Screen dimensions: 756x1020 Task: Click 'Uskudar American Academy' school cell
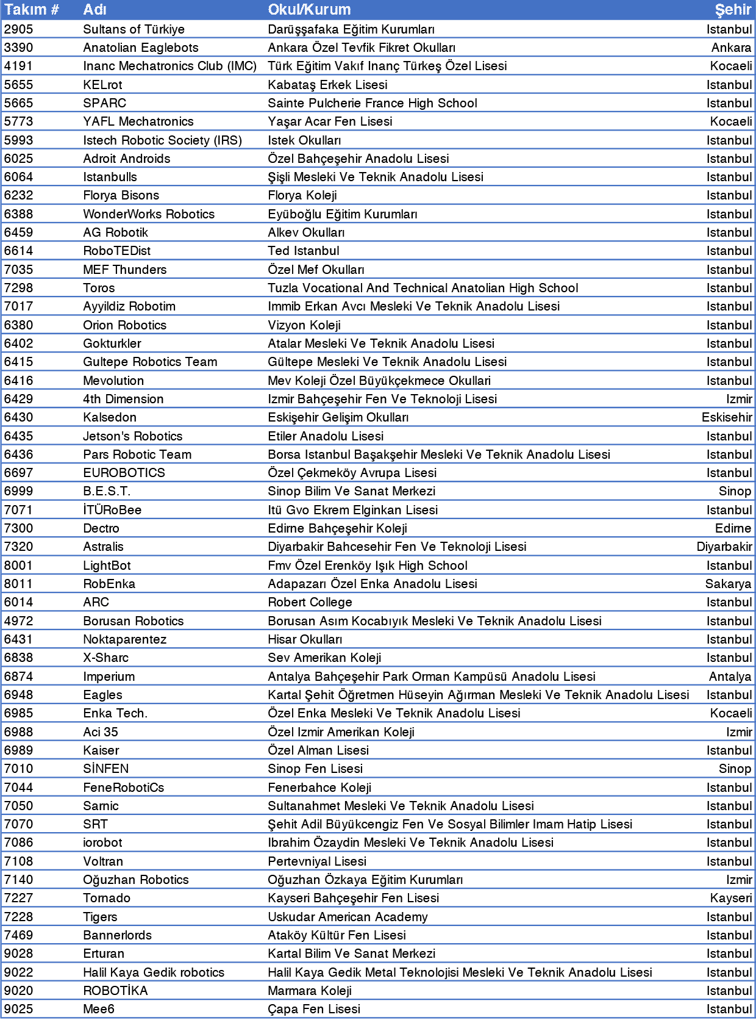point(348,917)
